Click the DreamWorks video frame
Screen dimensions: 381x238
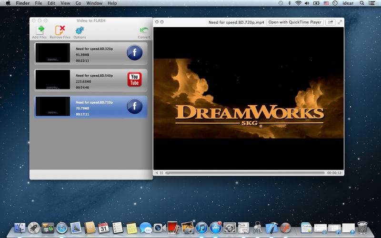click(x=249, y=99)
